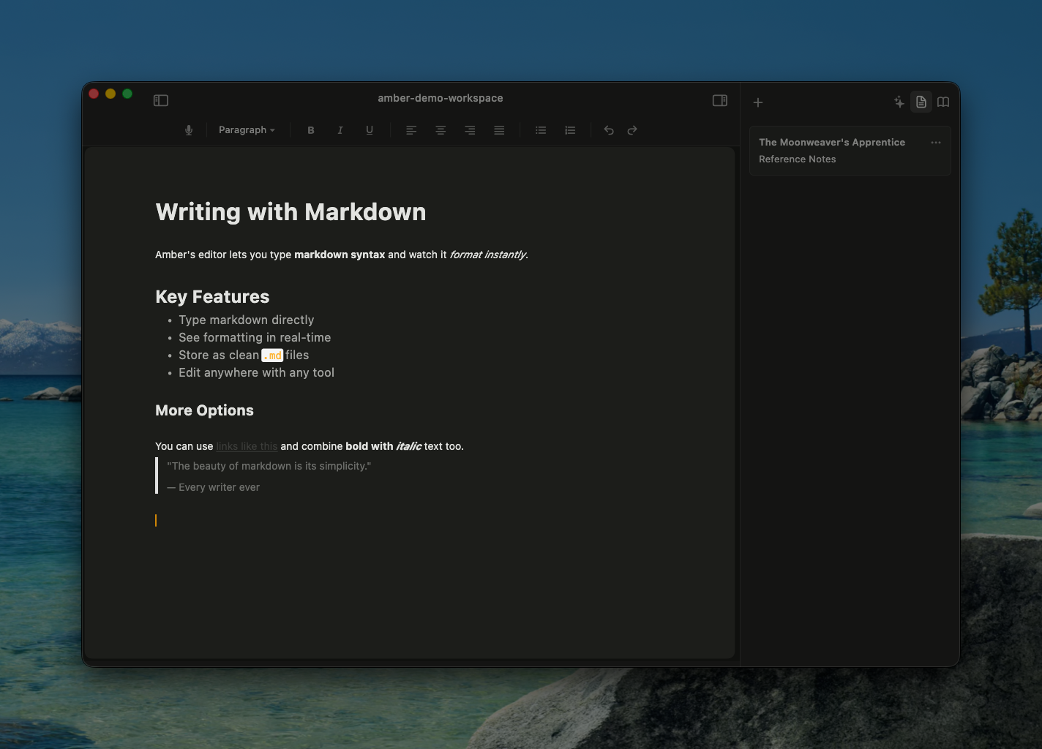Insert a bulleted list
Image resolution: width=1042 pixels, height=749 pixels.
click(541, 129)
